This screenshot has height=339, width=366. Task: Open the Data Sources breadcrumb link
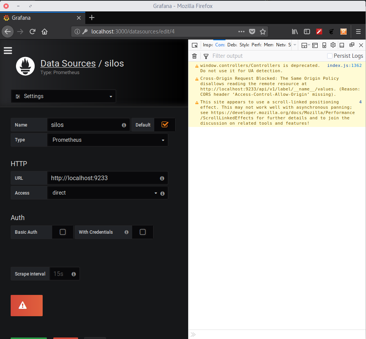[68, 63]
